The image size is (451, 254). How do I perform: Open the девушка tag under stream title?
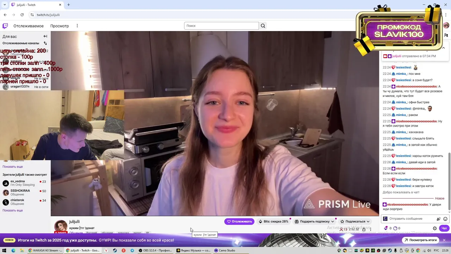(123, 233)
